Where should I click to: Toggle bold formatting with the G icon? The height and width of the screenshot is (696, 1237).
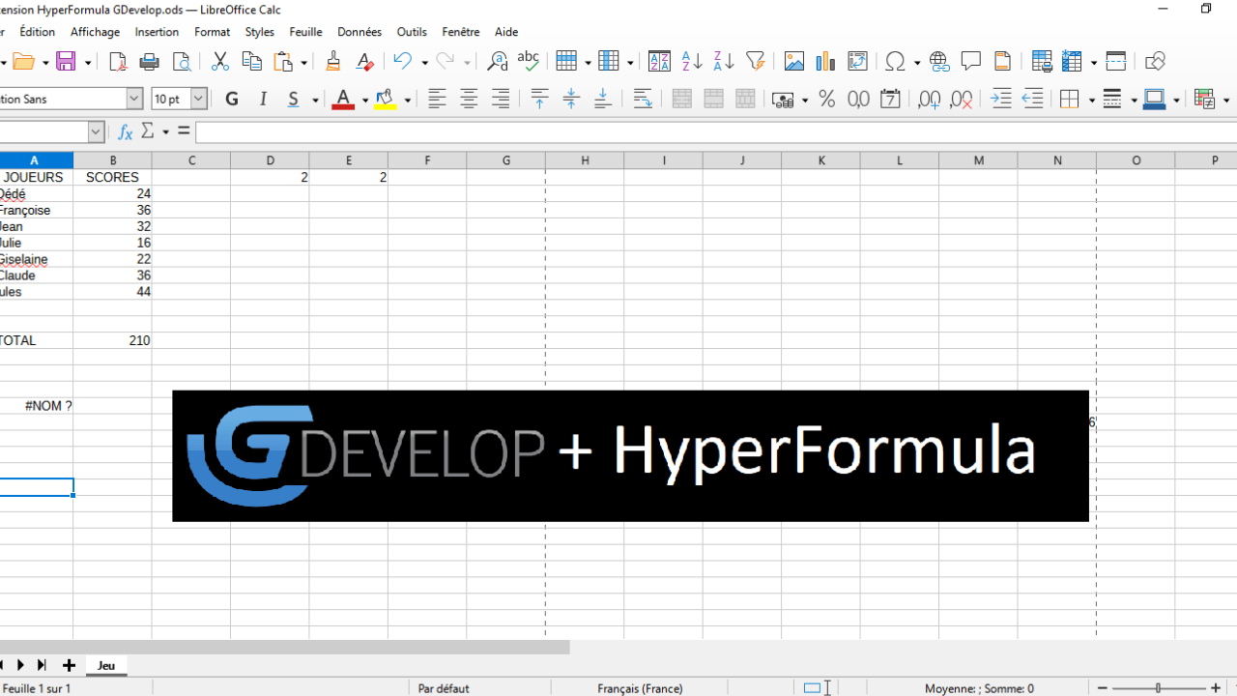click(231, 99)
